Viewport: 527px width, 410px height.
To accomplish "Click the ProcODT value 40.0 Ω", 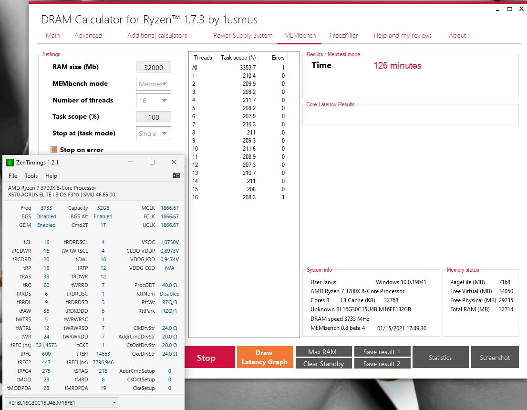I will 169,285.
